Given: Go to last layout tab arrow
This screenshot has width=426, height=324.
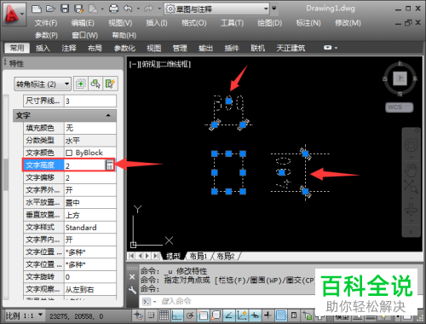Looking at the screenshot, I should 156,256.
